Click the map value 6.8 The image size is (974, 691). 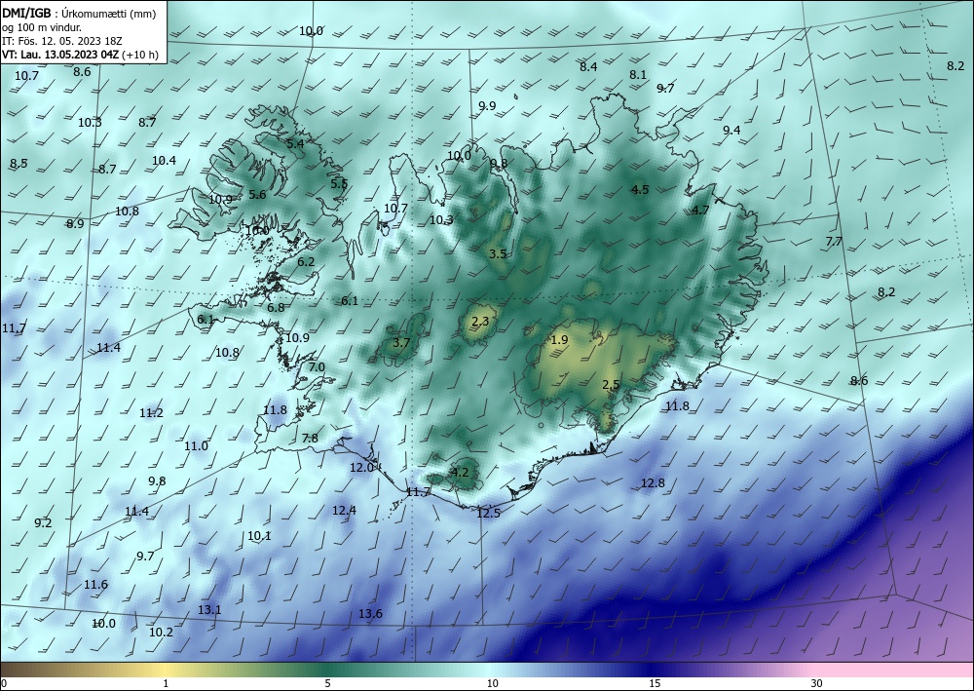pyautogui.click(x=276, y=307)
